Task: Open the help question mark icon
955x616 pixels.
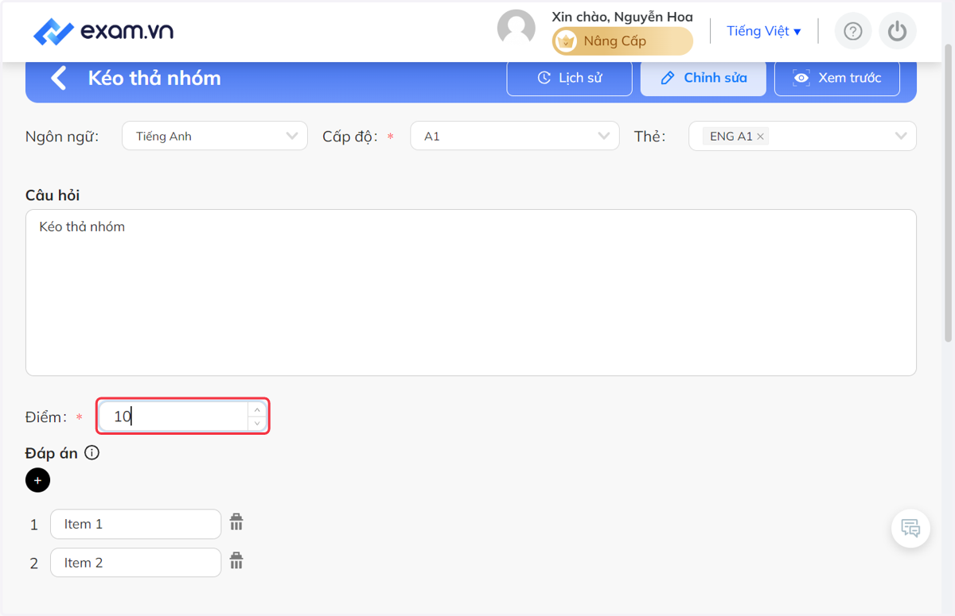Action: point(853,31)
